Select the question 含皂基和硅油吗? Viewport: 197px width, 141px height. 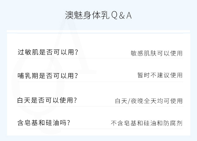pos(44,123)
